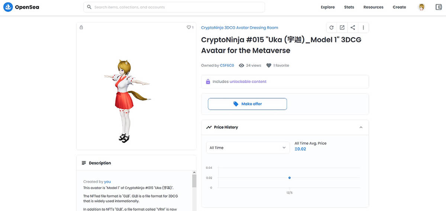Screen dimensions: 446x211
Task: Click the Price History trend icon
Action: tap(209, 127)
